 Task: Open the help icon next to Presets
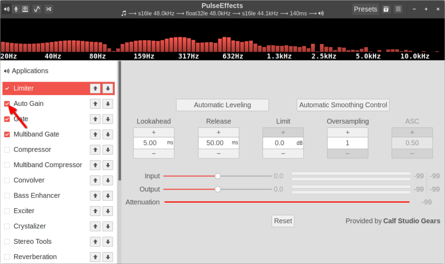point(386,9)
